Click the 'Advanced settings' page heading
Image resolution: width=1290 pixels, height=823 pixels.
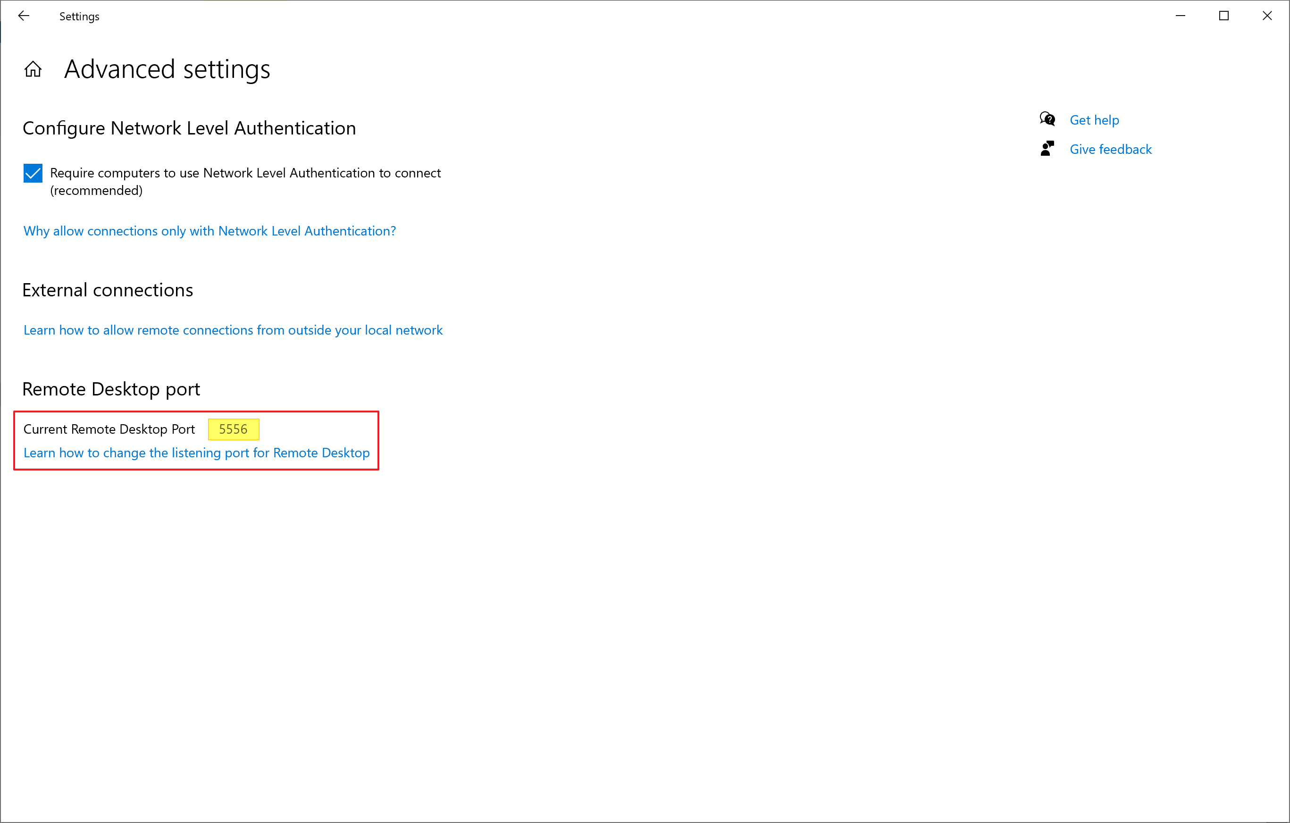click(167, 69)
